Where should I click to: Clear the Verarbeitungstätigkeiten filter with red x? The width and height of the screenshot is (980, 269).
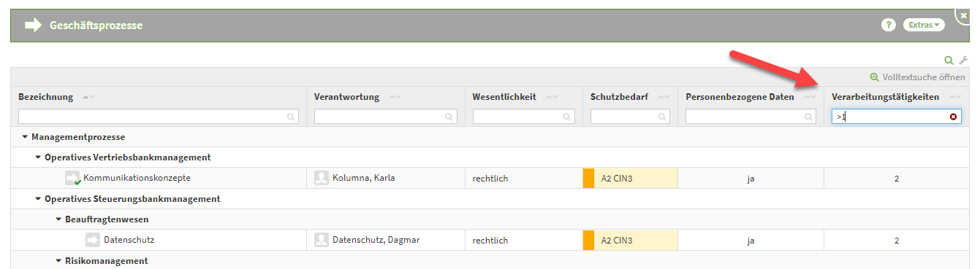click(x=954, y=117)
